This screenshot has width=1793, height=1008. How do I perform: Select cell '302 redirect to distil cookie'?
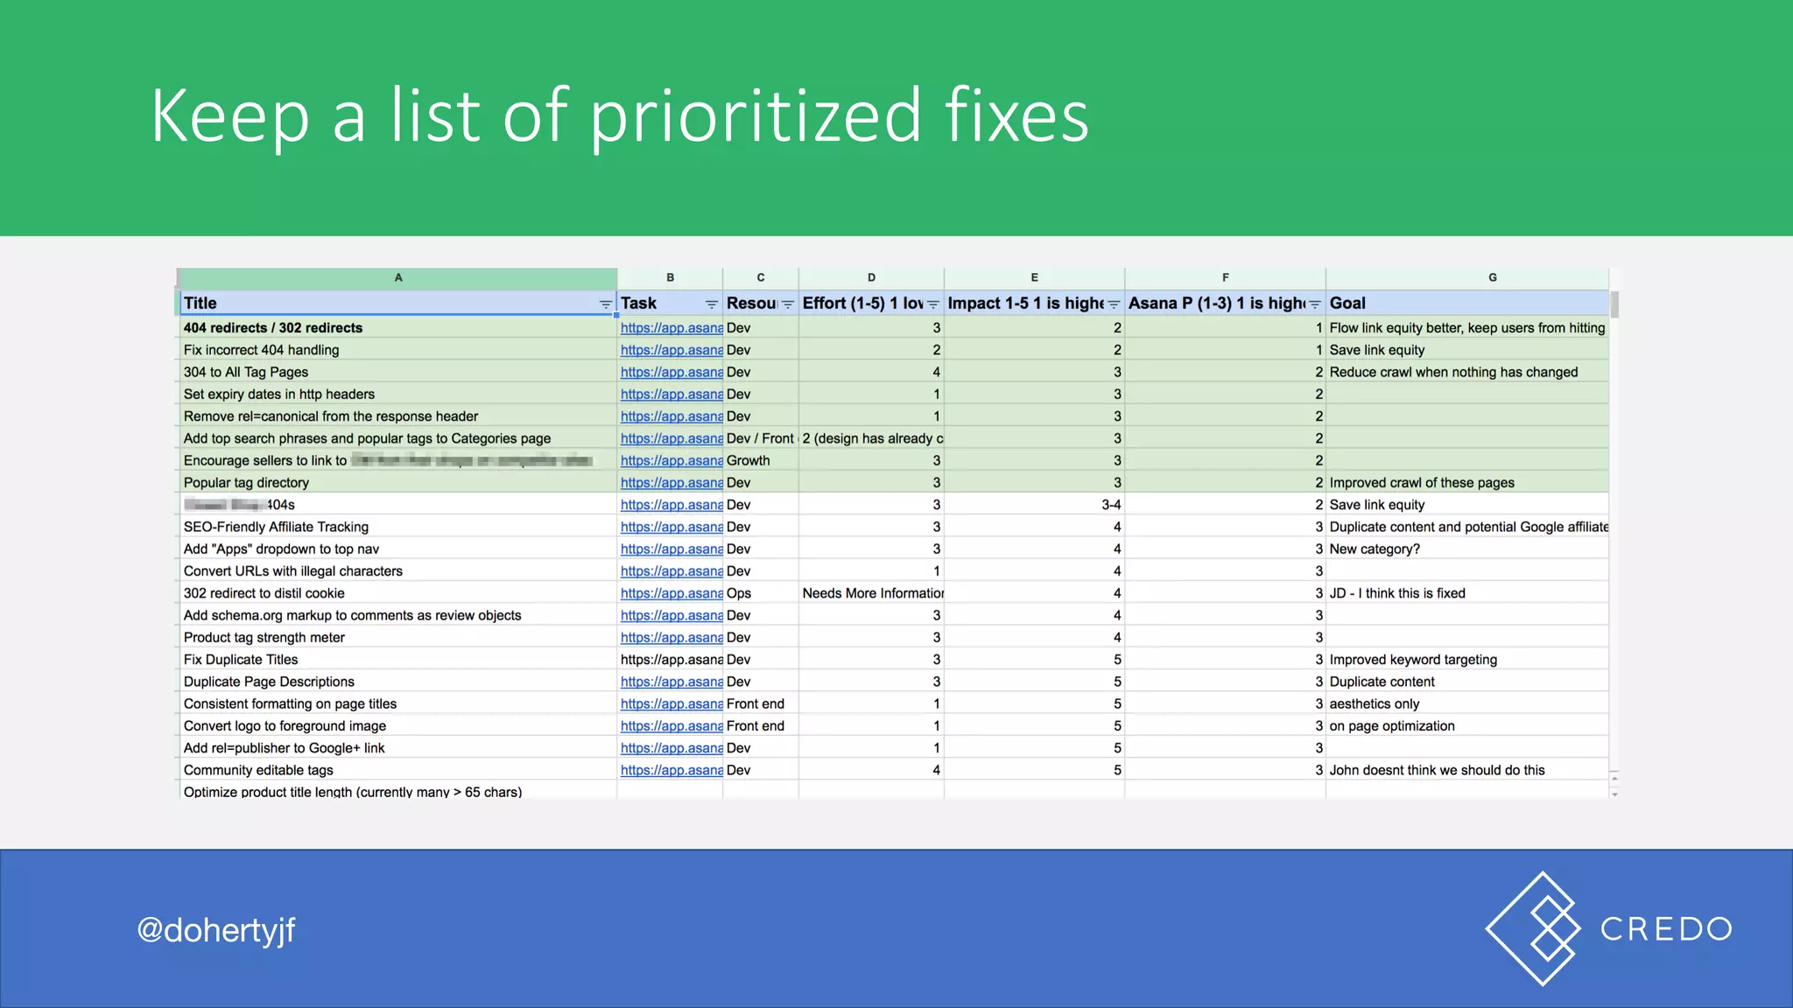(398, 593)
